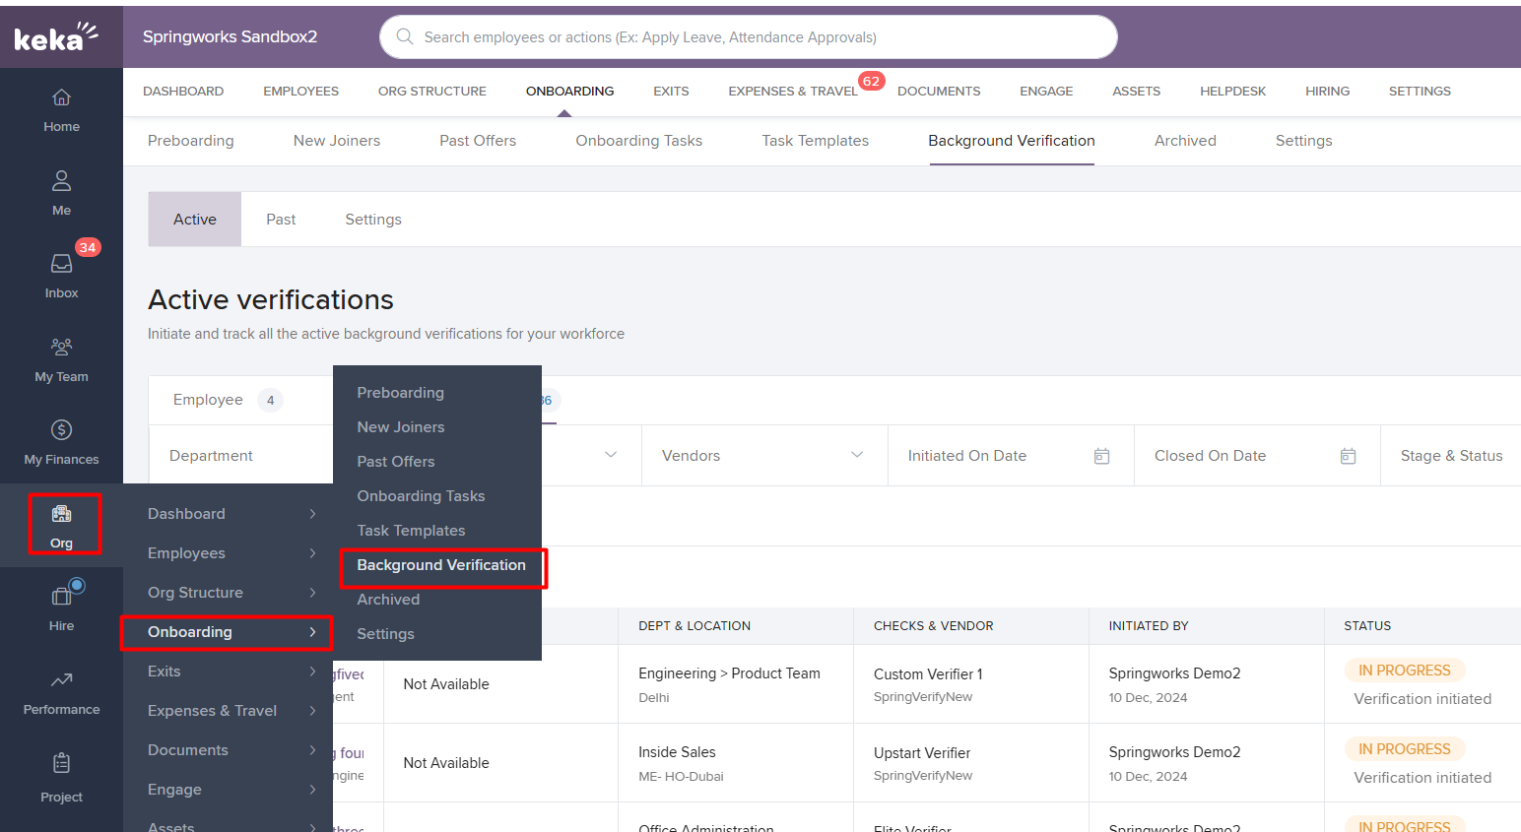Select Archived in the flyout menu
This screenshot has height=832, width=1521.
click(x=388, y=599)
